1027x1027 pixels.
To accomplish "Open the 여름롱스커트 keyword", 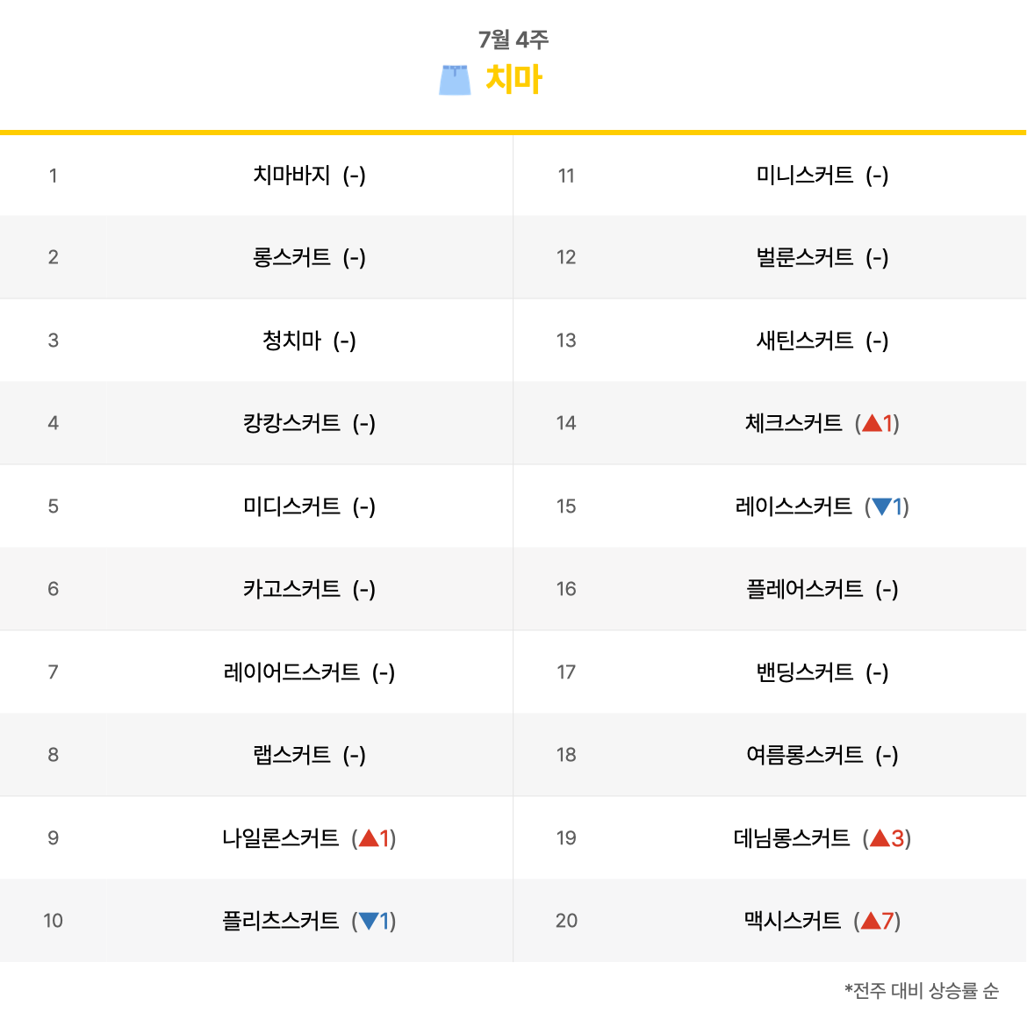I will click(804, 755).
